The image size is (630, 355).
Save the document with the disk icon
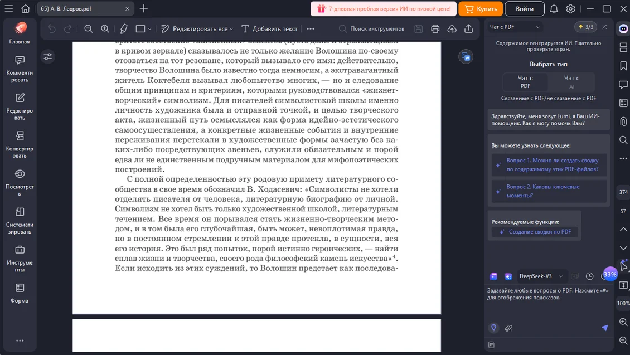(x=418, y=28)
